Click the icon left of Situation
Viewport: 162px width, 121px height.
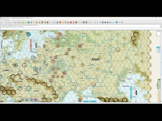point(108,23)
